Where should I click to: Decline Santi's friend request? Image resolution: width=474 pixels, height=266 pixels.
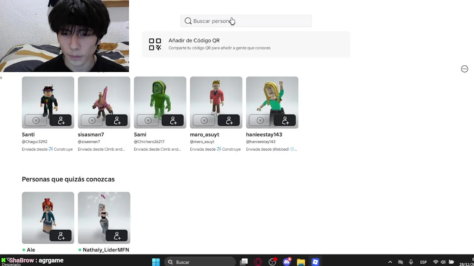coord(36,120)
